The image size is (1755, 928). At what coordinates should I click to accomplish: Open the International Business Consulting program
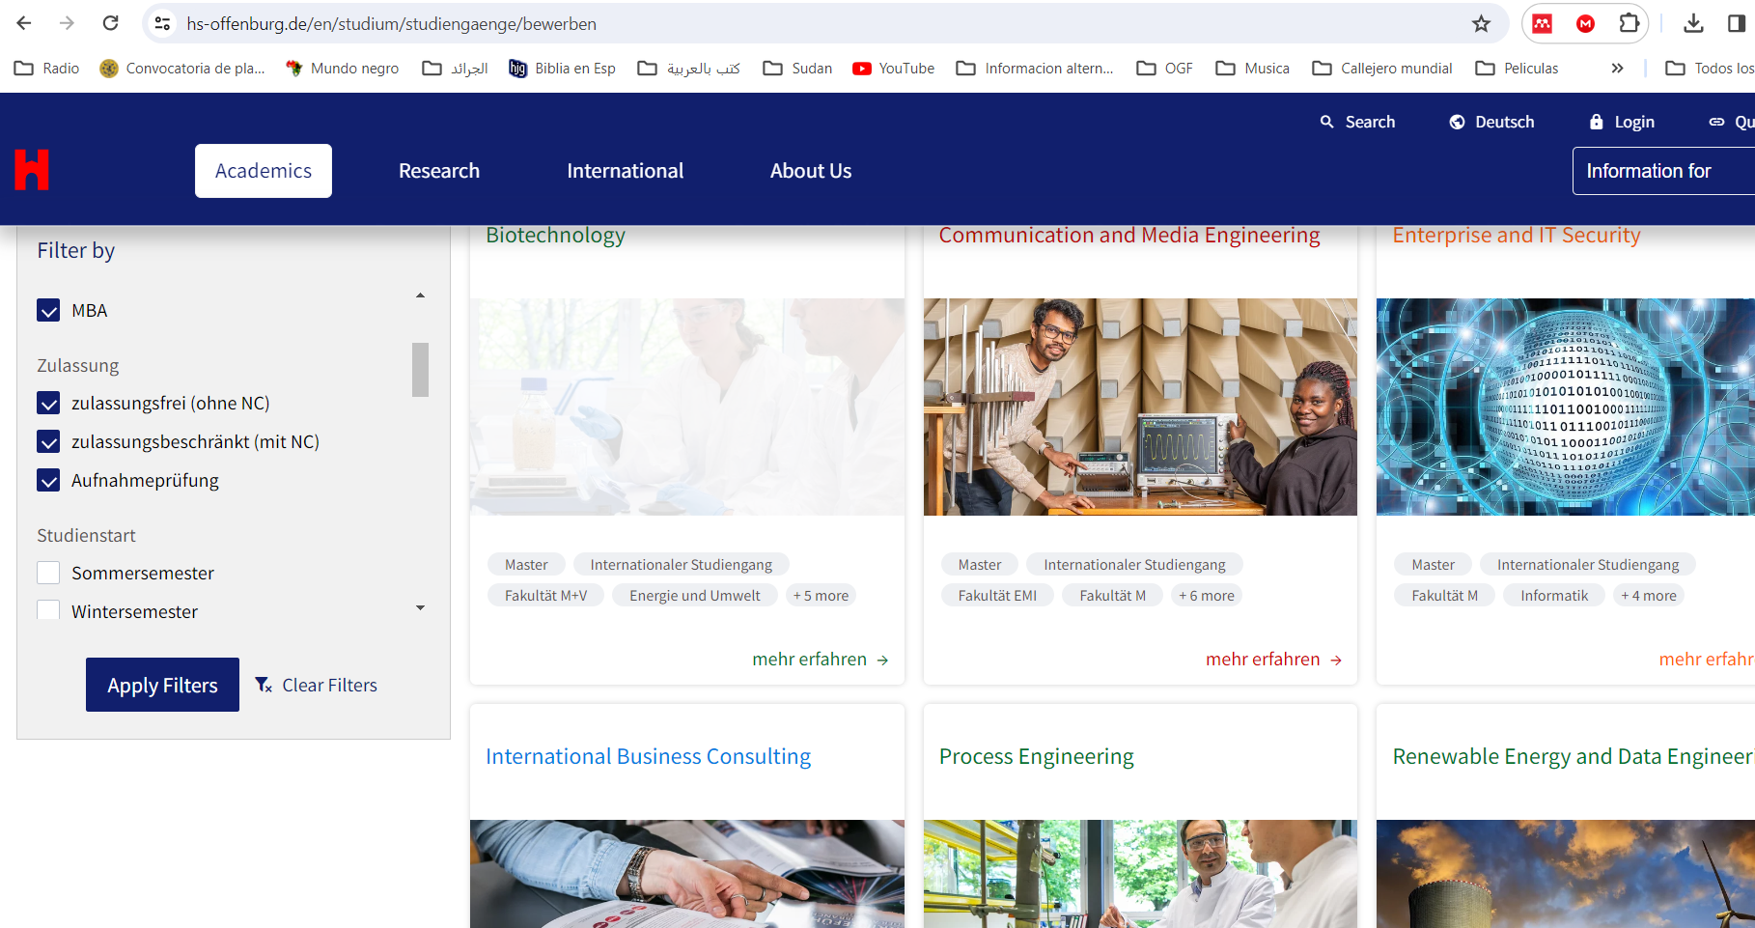(648, 756)
